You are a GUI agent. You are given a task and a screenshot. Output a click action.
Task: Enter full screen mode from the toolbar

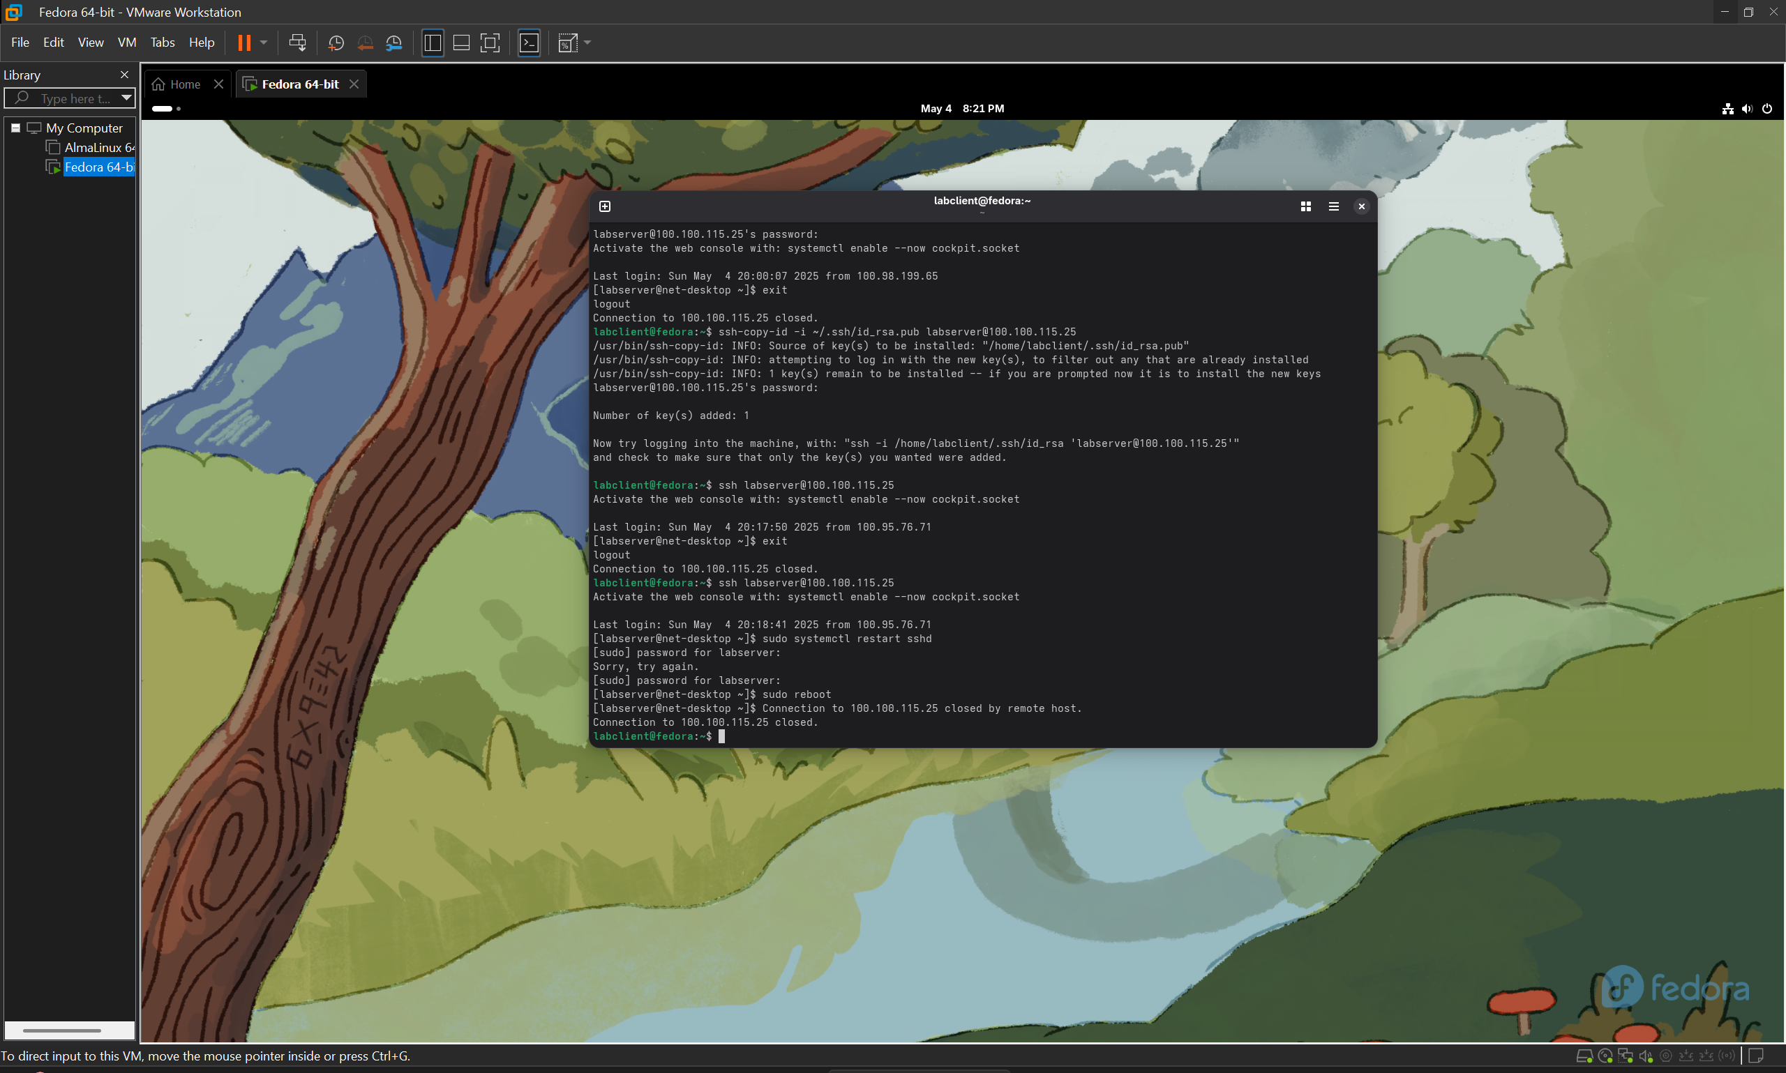(x=490, y=43)
